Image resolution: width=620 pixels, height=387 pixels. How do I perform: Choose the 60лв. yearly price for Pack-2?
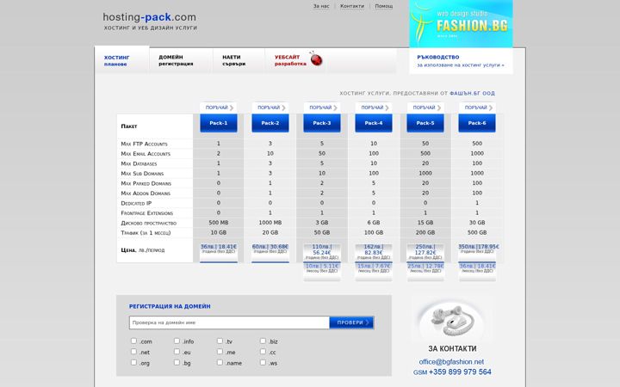click(270, 253)
